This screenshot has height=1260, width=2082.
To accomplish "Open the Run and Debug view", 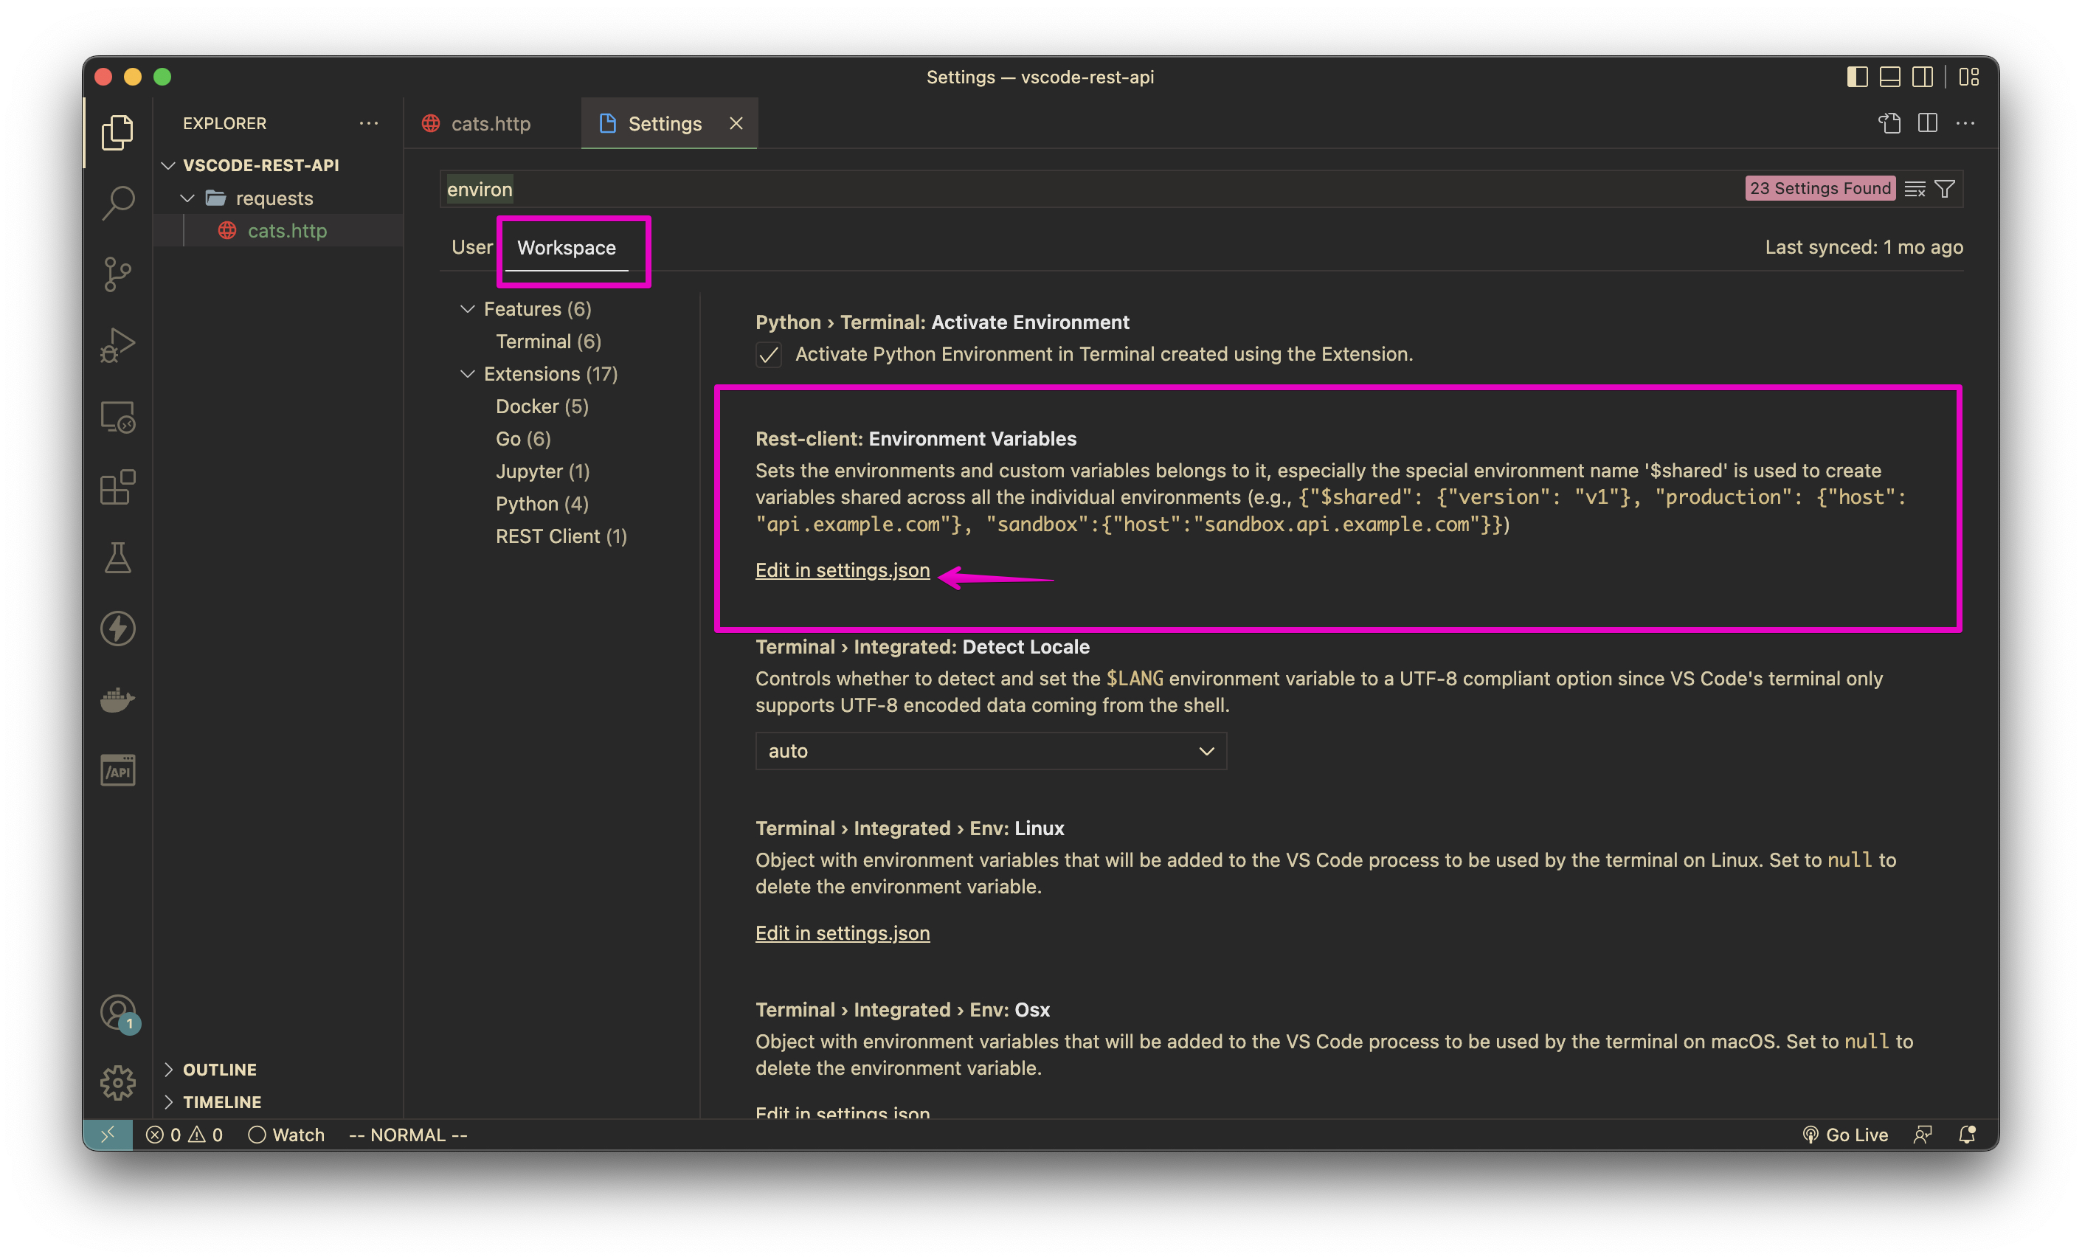I will click(x=117, y=345).
